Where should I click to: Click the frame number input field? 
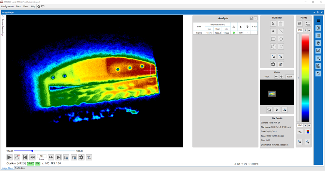[x=42, y=156]
